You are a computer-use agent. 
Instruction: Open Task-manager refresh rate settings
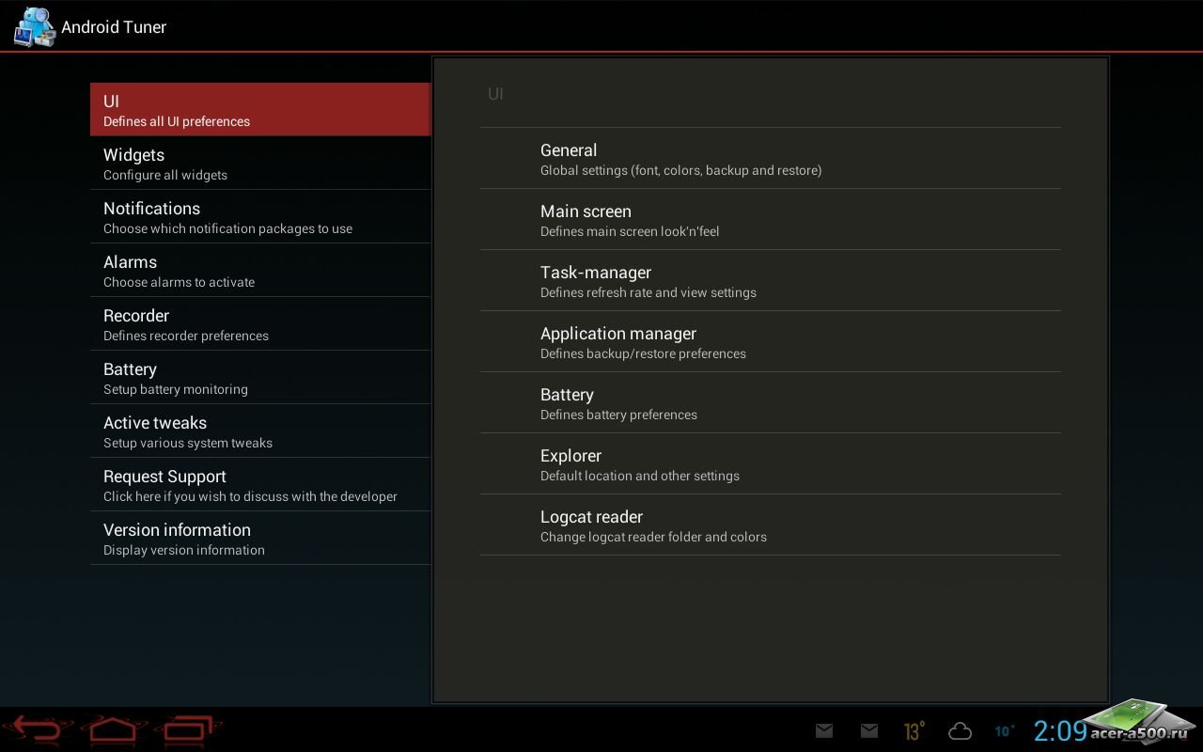(x=770, y=281)
